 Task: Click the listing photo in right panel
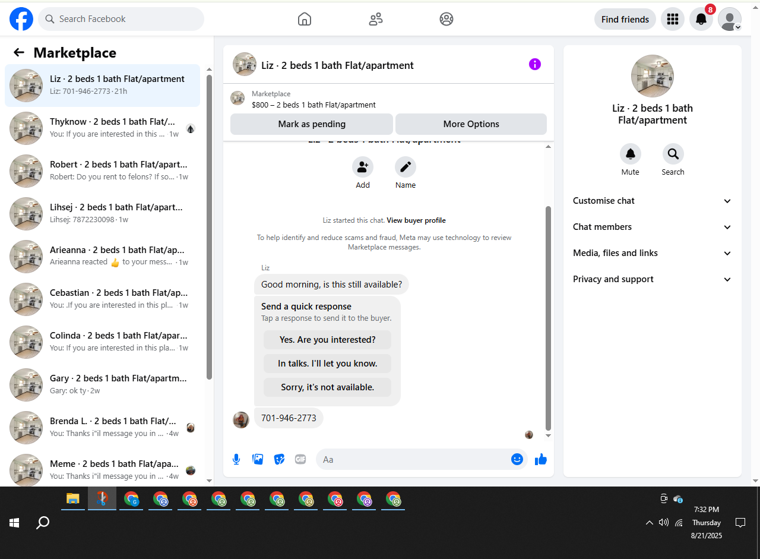pos(653,76)
